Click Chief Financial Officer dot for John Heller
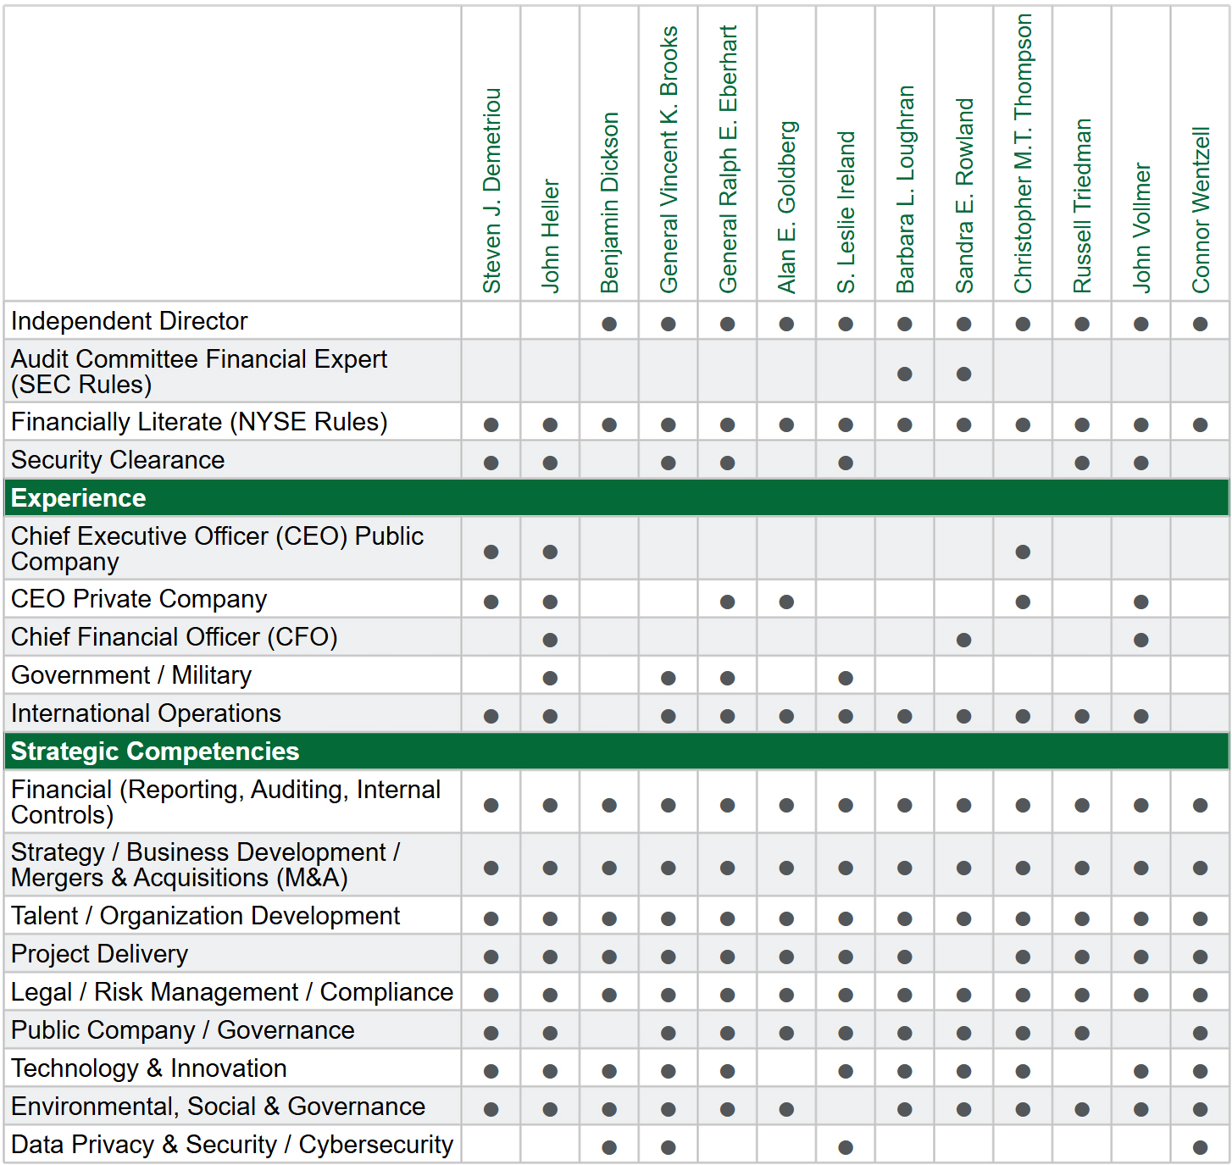1232x1165 pixels. coord(551,640)
